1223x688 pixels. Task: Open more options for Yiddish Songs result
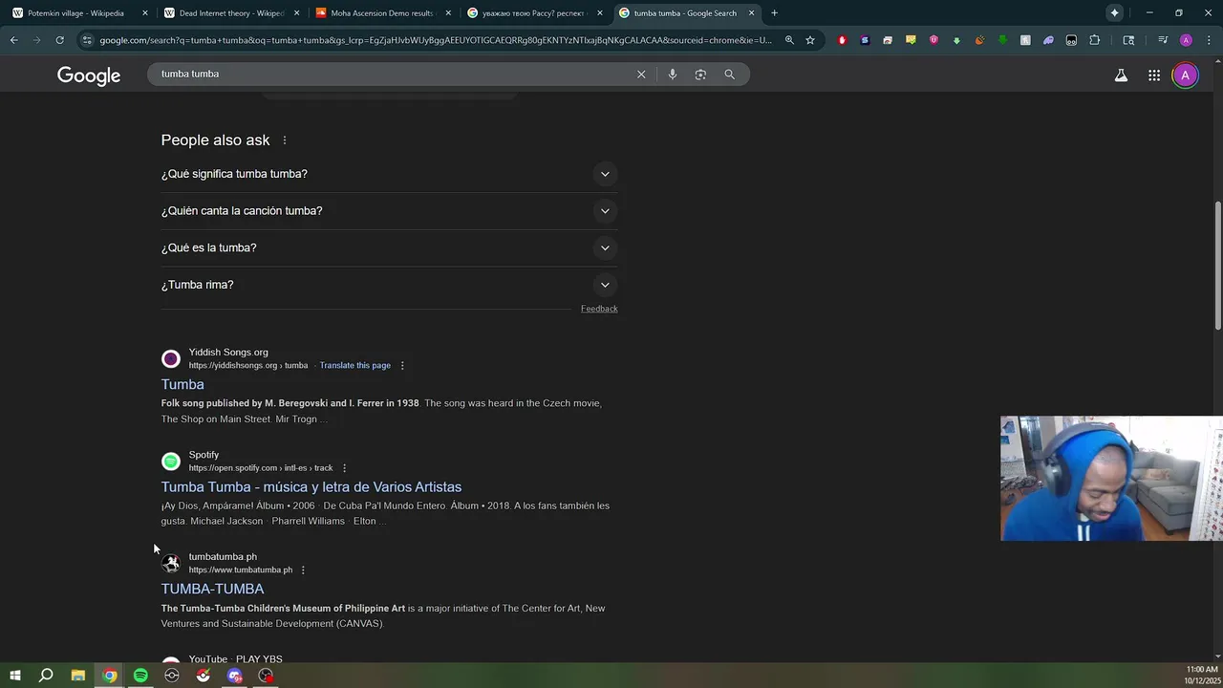tap(402, 365)
